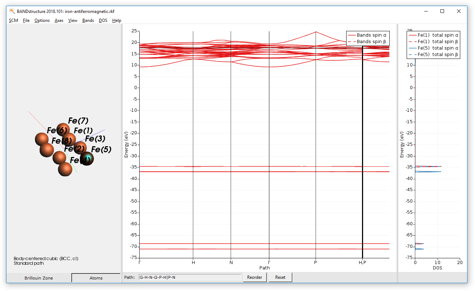Open the File menu
This screenshot has height=291, width=475.
click(26, 20)
